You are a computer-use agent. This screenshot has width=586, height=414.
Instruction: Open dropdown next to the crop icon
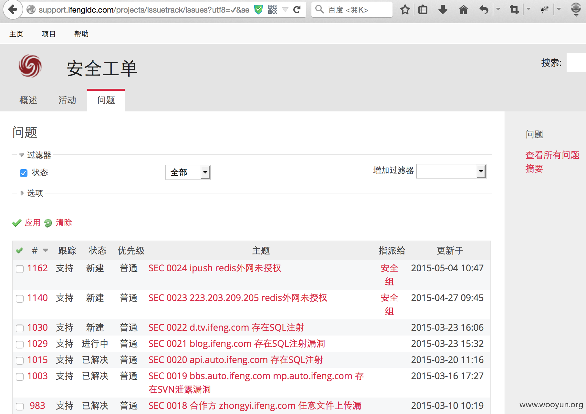click(x=528, y=9)
